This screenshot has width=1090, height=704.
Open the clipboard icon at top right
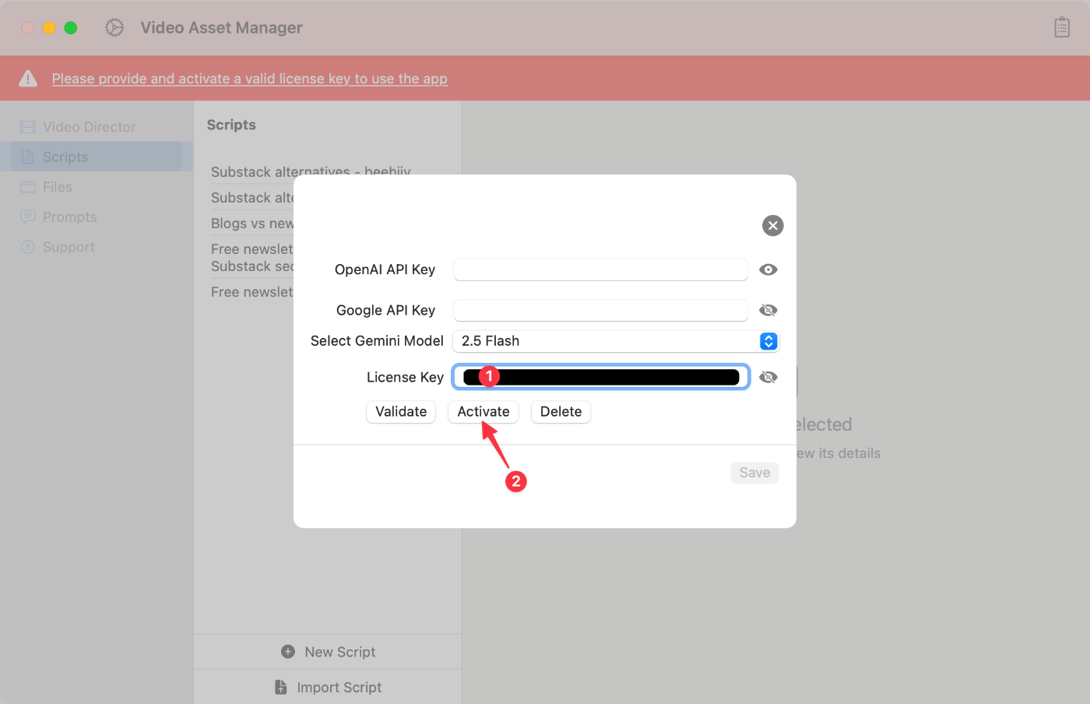click(1061, 27)
